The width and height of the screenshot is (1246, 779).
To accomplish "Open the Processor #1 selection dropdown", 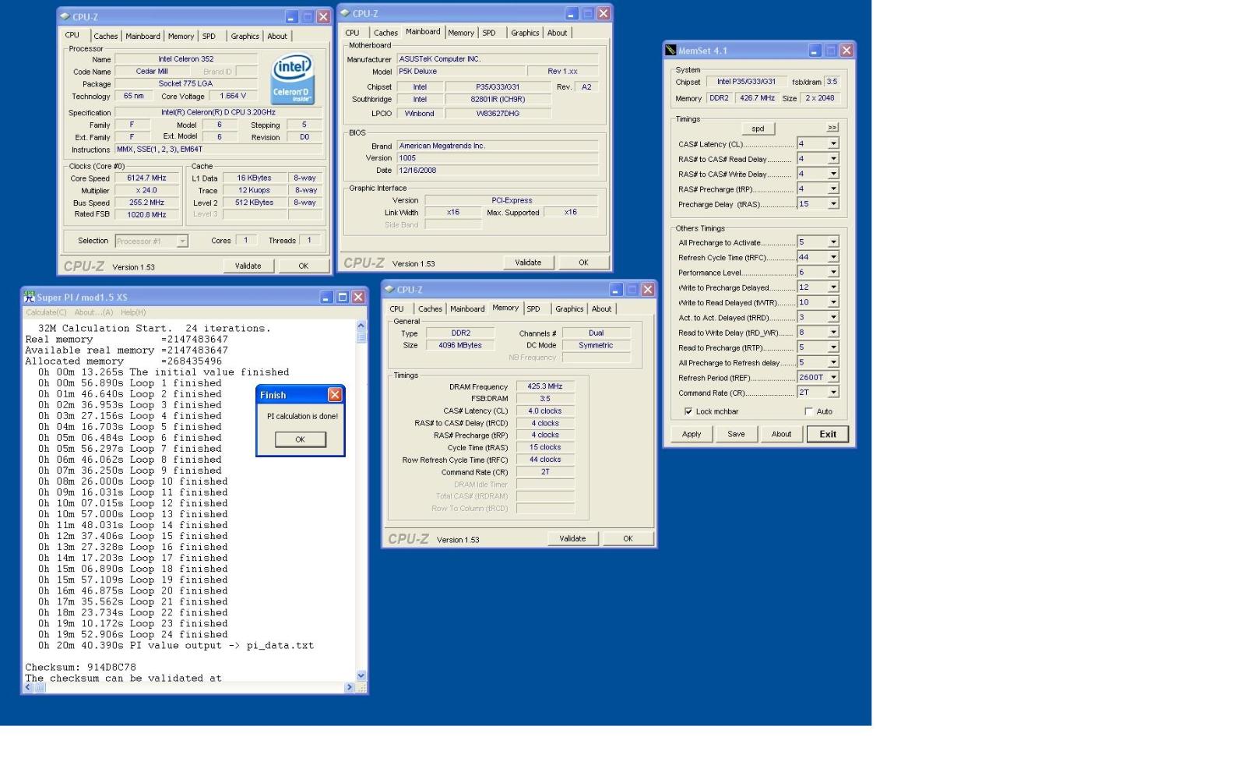I will (x=182, y=241).
